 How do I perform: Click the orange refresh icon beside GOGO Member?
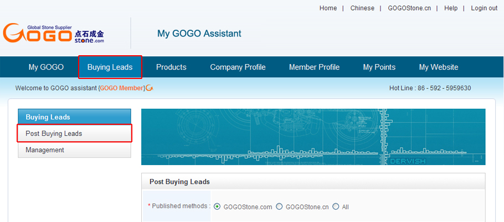[x=150, y=88]
